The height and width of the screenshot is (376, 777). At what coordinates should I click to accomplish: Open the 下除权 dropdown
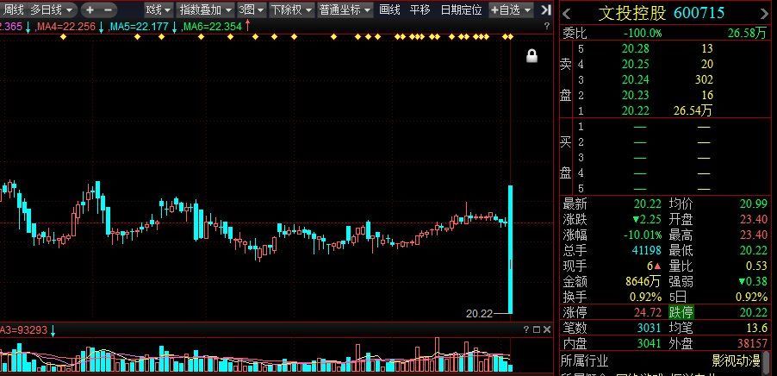291,9
